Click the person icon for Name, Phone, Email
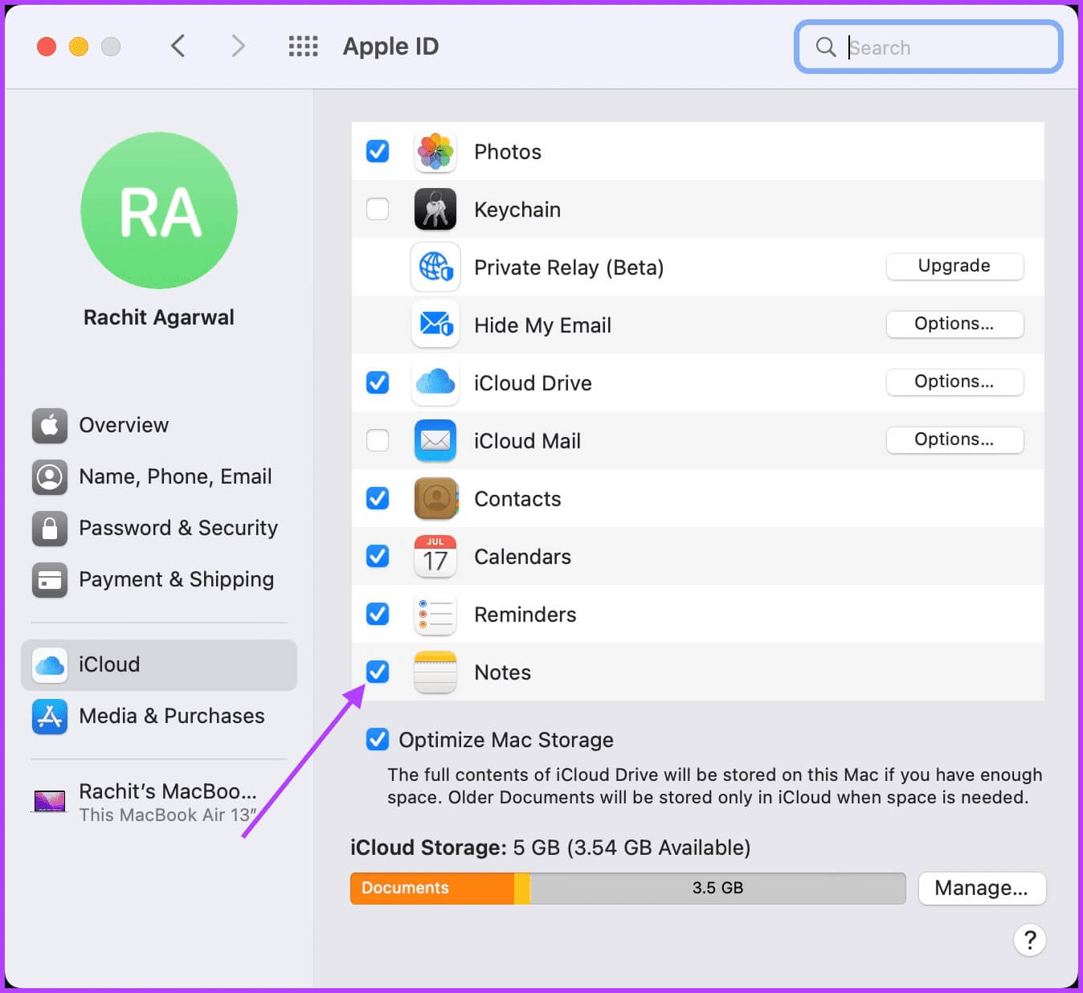 [x=50, y=476]
